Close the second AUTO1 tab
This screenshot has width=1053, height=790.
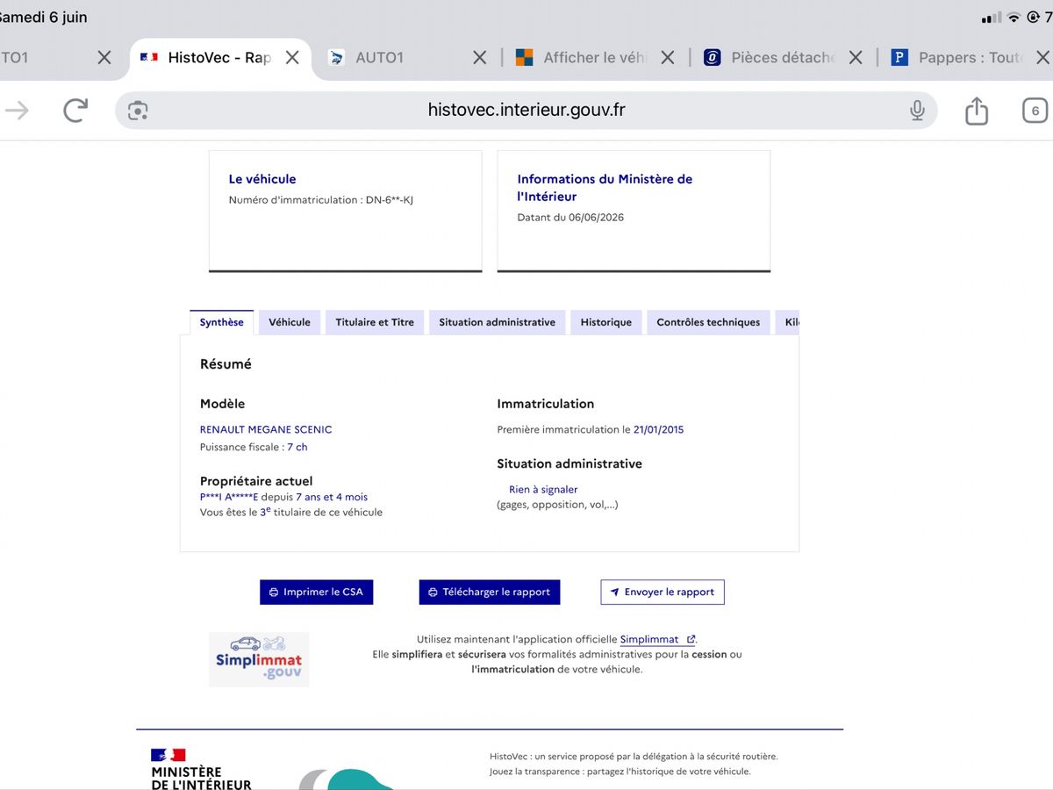tap(480, 57)
